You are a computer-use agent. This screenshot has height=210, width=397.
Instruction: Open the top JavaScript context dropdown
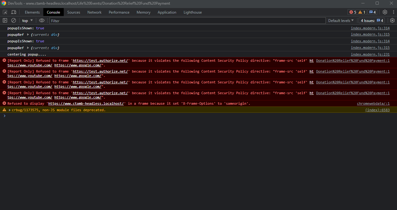tap(27, 21)
